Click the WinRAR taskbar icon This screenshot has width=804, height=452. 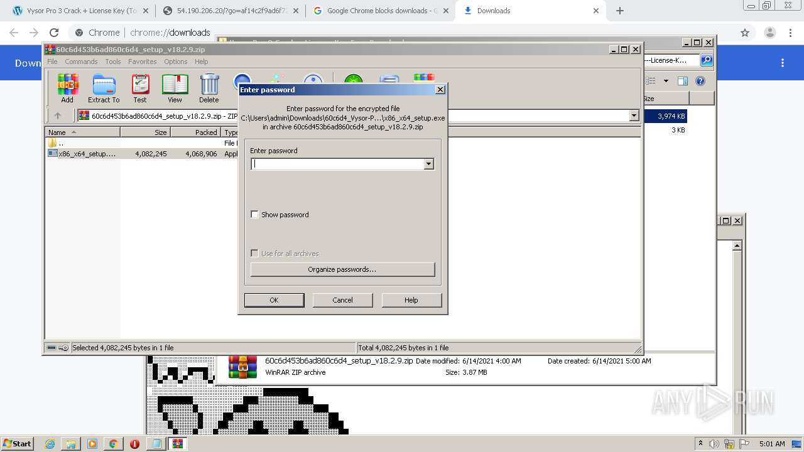coord(178,444)
